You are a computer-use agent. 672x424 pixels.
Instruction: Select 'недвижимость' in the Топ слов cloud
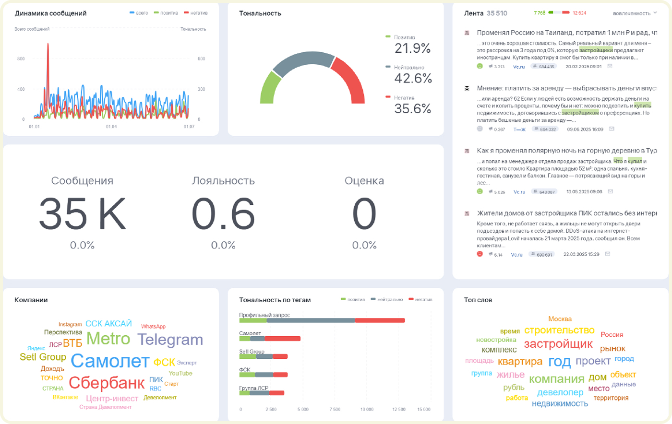coord(560,404)
